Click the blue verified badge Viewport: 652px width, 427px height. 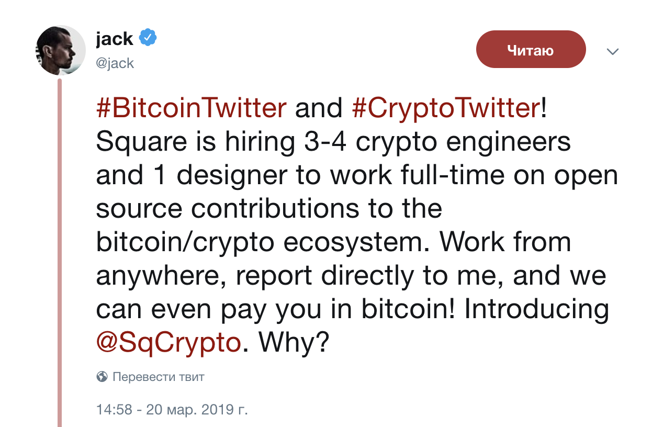point(149,38)
